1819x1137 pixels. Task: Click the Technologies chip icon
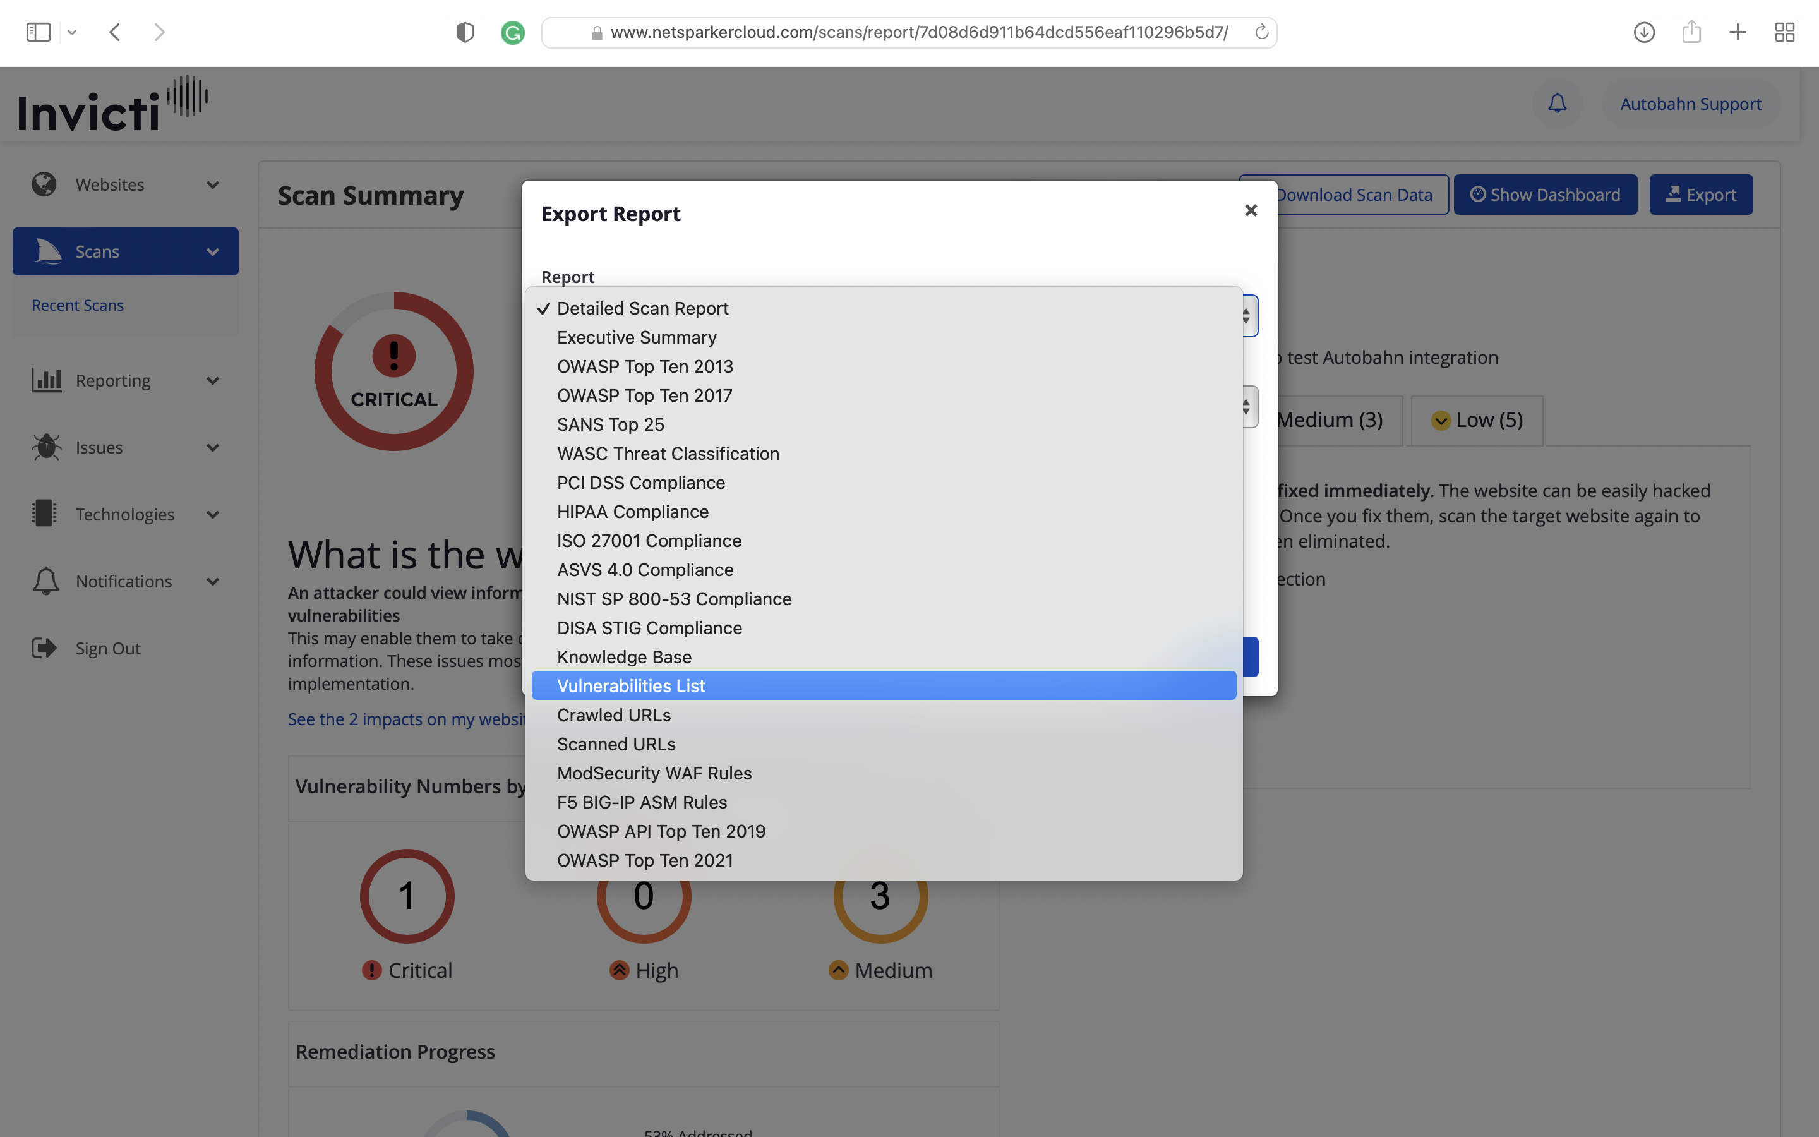tap(44, 514)
